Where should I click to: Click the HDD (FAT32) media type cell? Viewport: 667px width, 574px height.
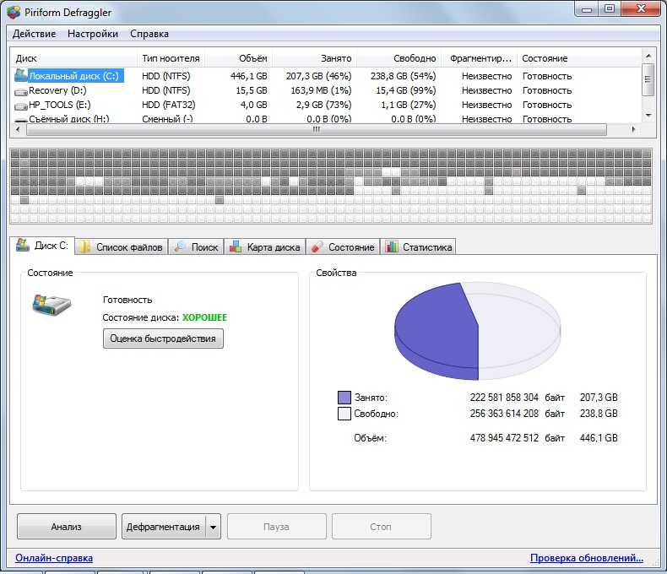click(169, 105)
